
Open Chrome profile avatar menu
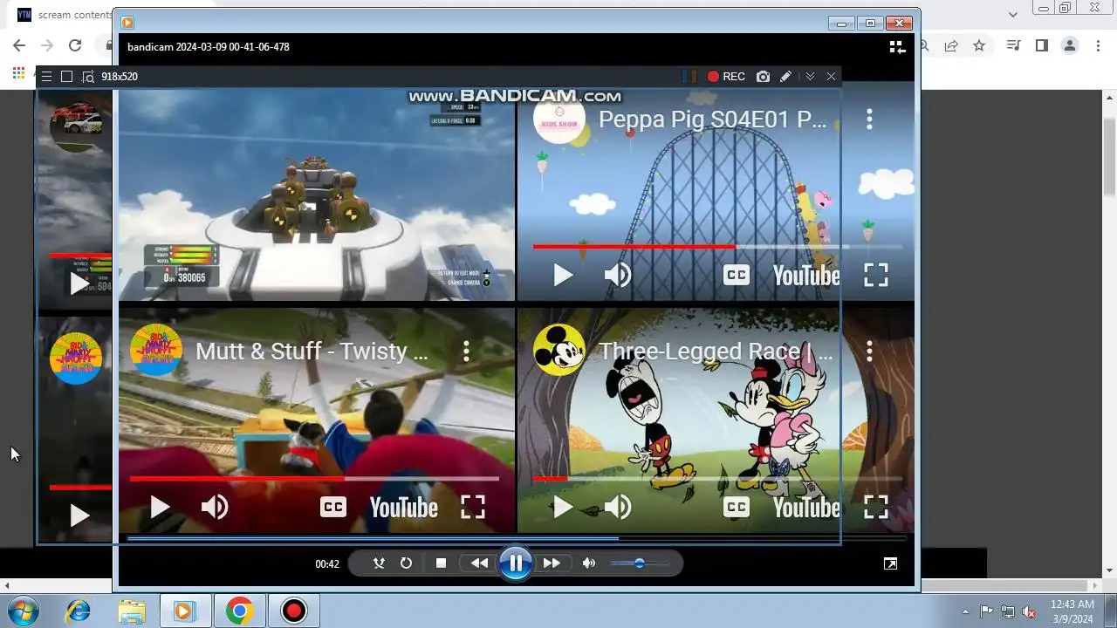click(x=1070, y=45)
